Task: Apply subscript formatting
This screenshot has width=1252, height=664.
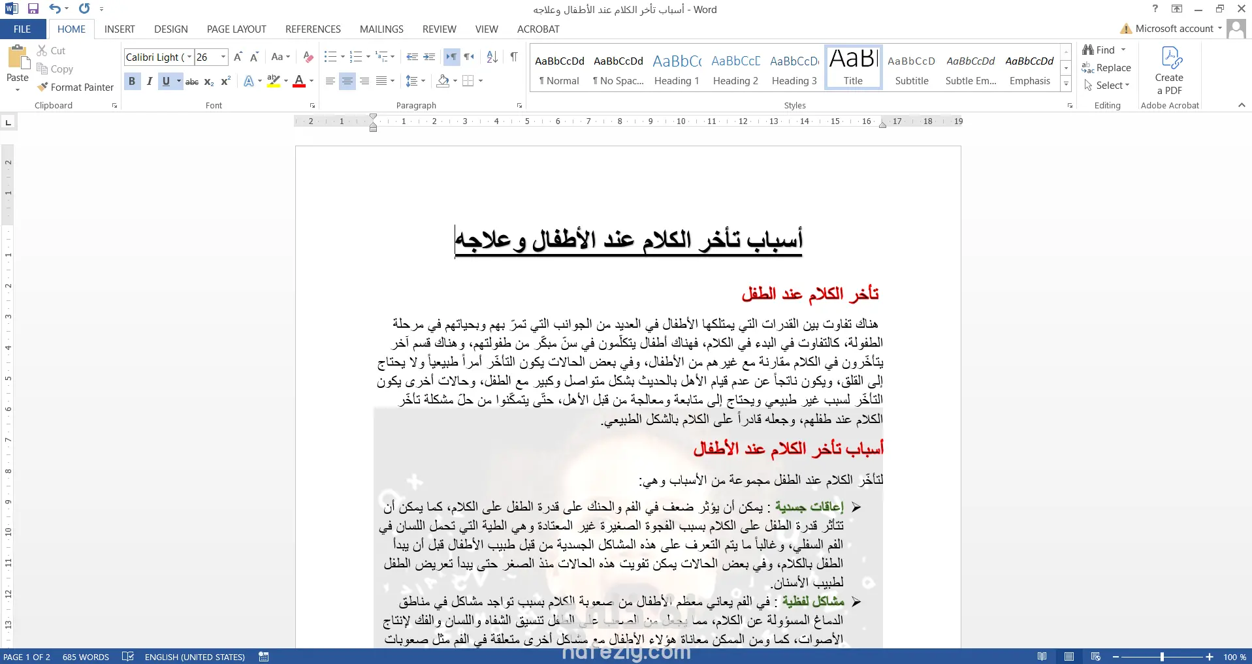Action: pos(209,82)
